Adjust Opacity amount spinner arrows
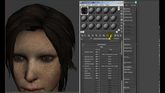This screenshot has width=165, height=93. [x=99, y=66]
